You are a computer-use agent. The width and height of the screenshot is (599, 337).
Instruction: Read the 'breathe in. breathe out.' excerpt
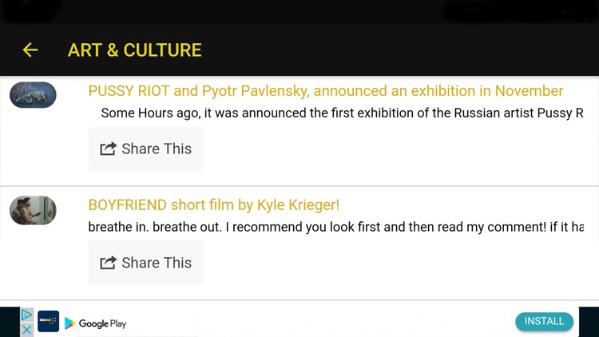point(336,227)
